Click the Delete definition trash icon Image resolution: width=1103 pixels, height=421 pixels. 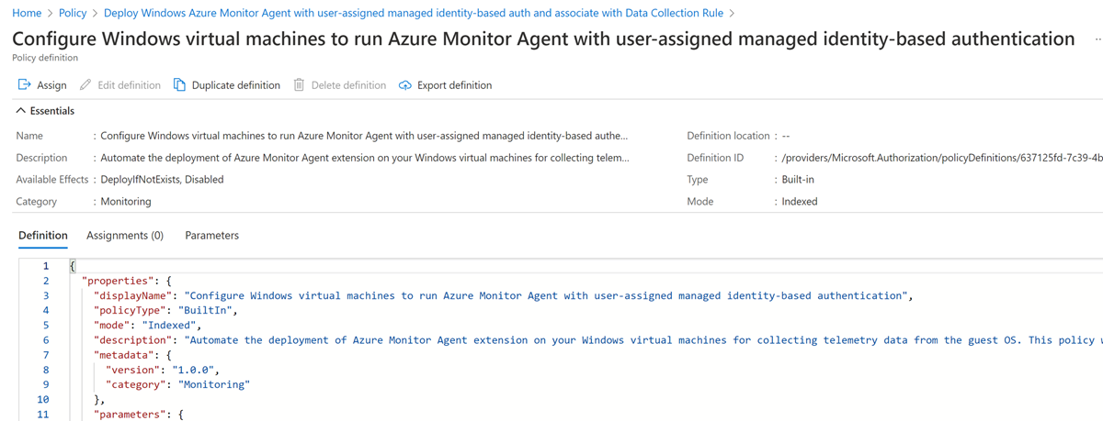click(x=299, y=85)
